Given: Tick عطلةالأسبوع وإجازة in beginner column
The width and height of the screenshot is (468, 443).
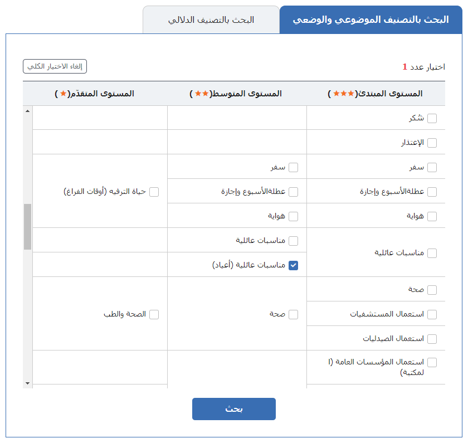Looking at the screenshot, I should coord(432,192).
